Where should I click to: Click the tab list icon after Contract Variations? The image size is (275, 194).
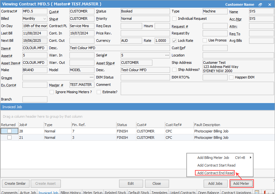click(x=257, y=192)
